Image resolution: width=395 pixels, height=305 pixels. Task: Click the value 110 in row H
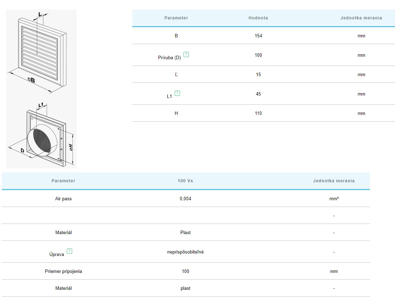(x=258, y=114)
